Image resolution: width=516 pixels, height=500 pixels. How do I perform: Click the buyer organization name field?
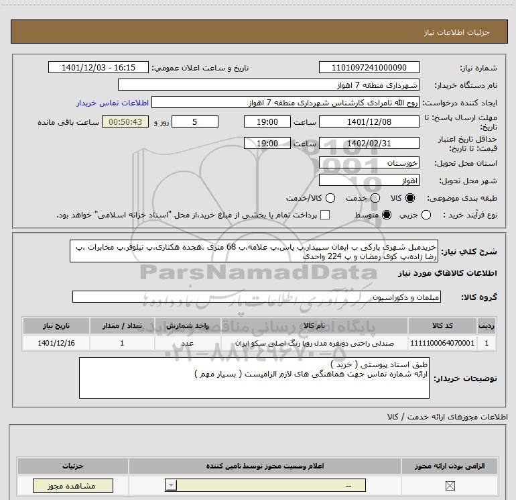[269, 85]
